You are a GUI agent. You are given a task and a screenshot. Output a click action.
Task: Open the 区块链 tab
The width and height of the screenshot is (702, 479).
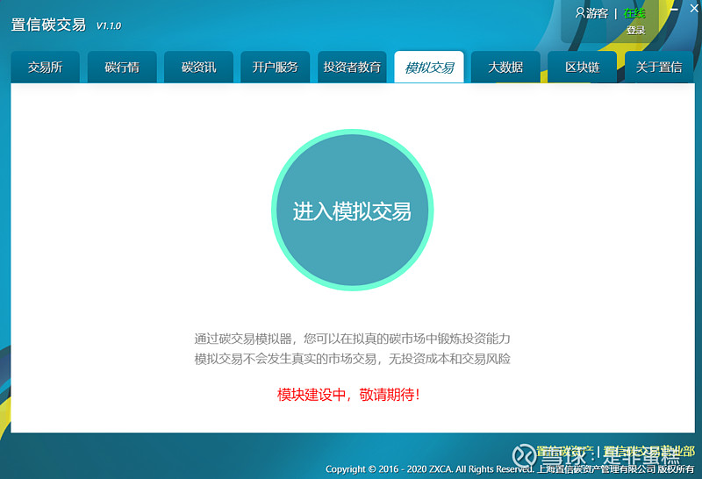(582, 68)
